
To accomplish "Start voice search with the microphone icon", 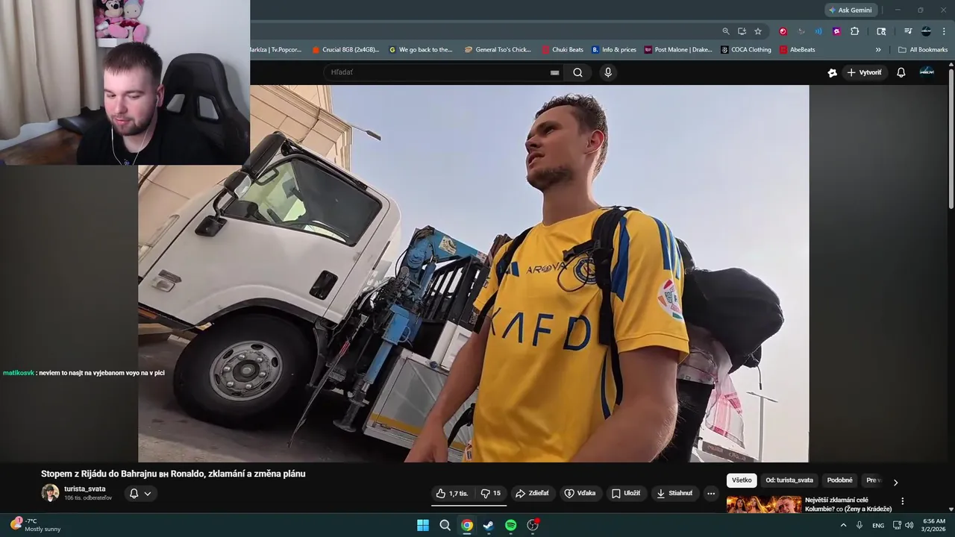I will click(x=608, y=72).
